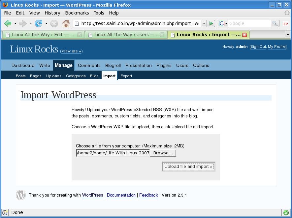Switch to the Linux All The Way Edit tab
This screenshot has height=218, width=292.
click(x=43, y=35)
